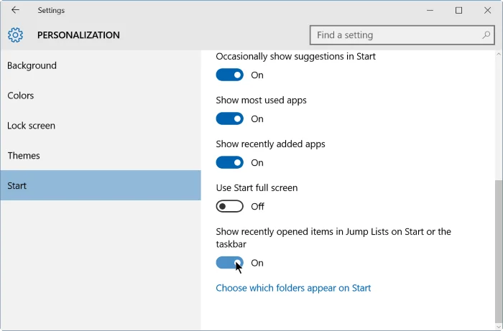Click the vertical scrollbar thumb
Screen dimensions: 503x331
pyautogui.click(x=499, y=251)
